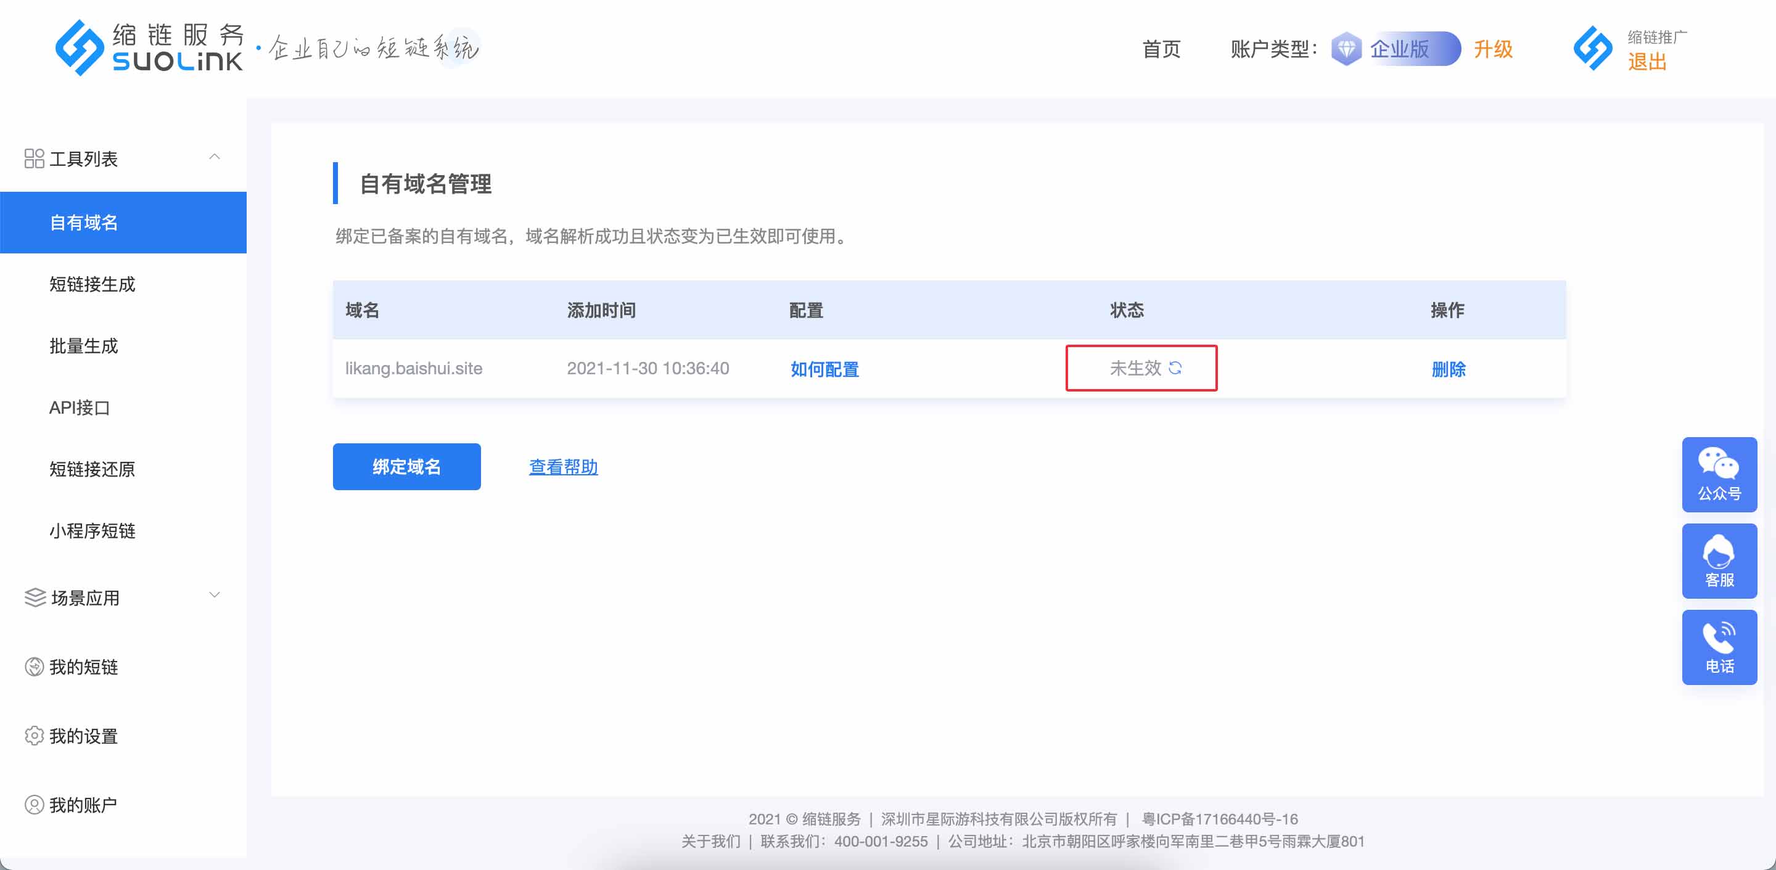The image size is (1776, 870).
Task: Open the 公众号 WeChat widget
Action: coord(1719,474)
